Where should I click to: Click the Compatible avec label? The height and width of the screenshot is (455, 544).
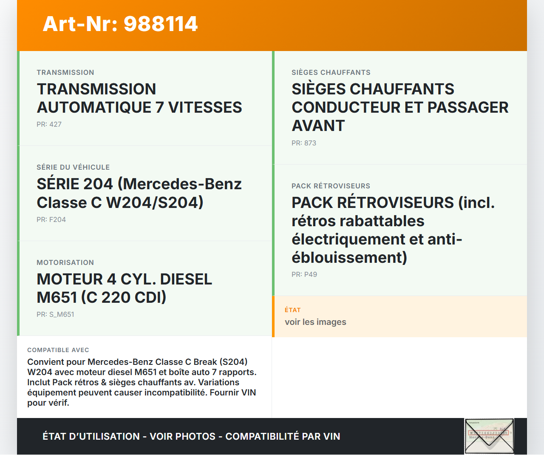58,350
